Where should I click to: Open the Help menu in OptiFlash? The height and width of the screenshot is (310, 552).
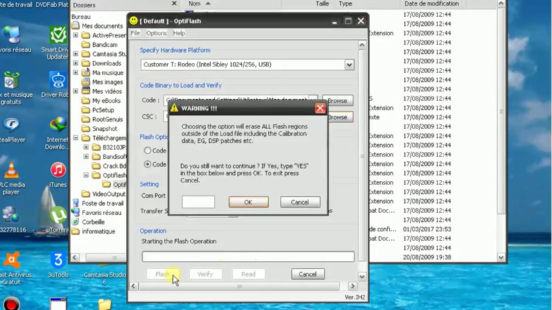click(179, 33)
